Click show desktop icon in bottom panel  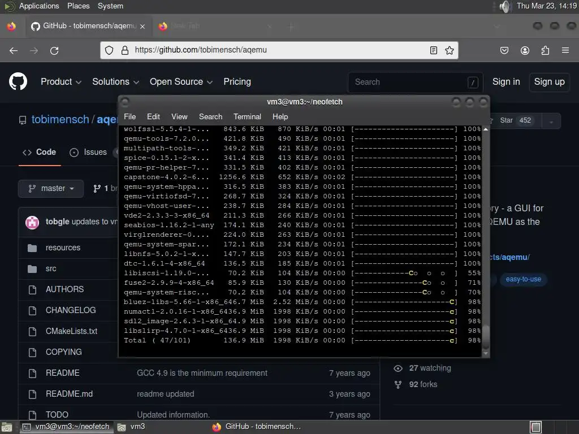[x=6, y=427]
